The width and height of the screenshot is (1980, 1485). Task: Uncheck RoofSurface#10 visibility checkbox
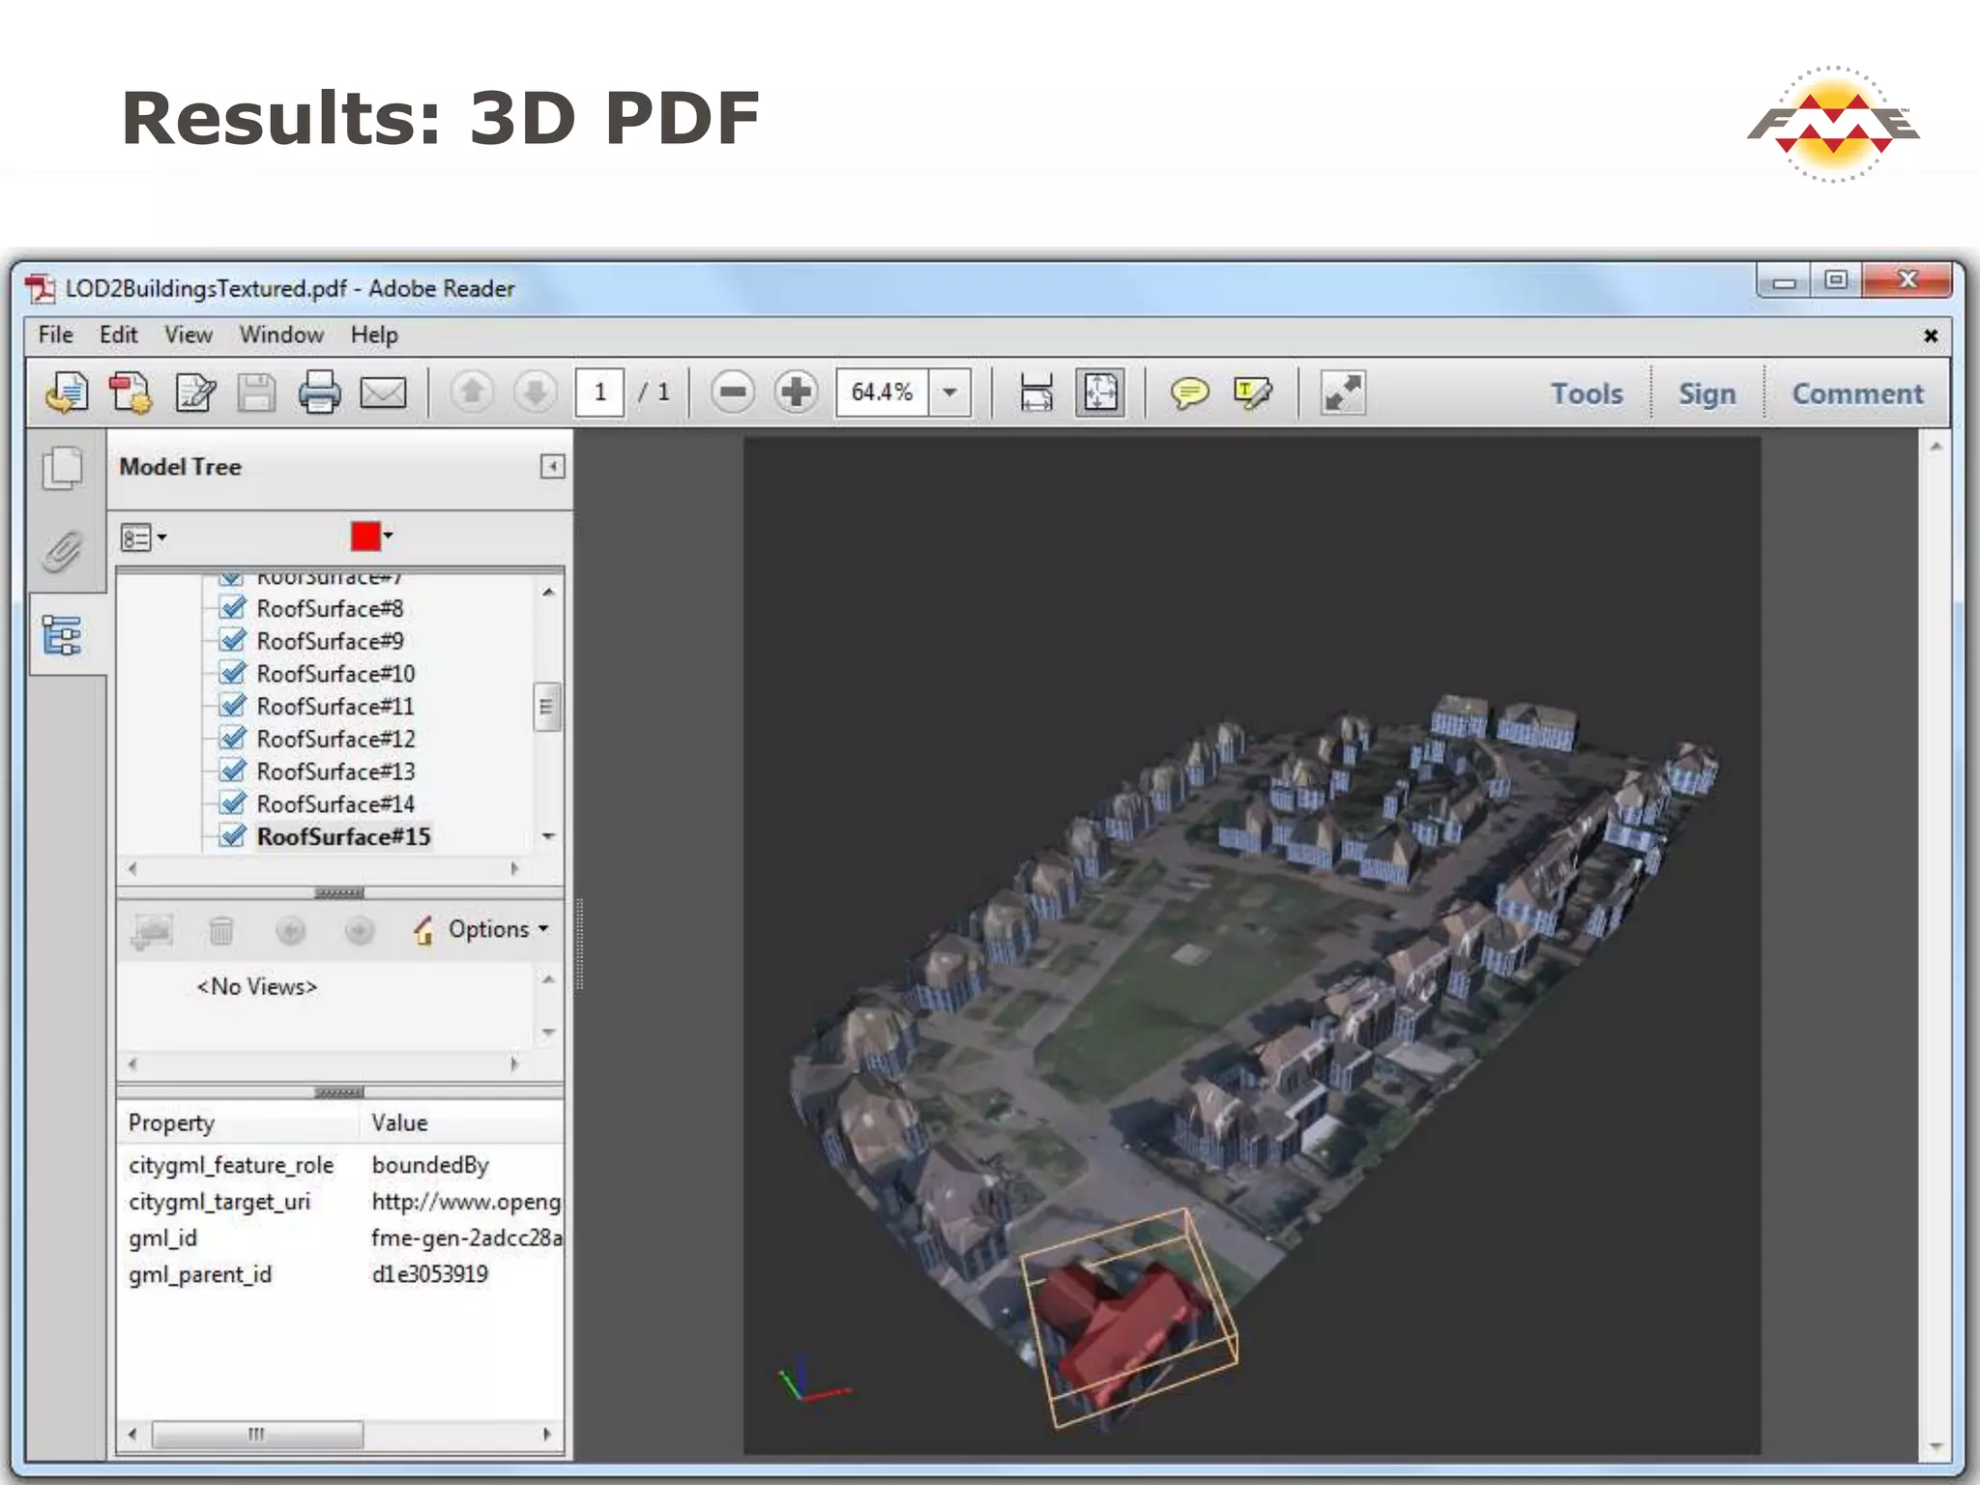(232, 673)
